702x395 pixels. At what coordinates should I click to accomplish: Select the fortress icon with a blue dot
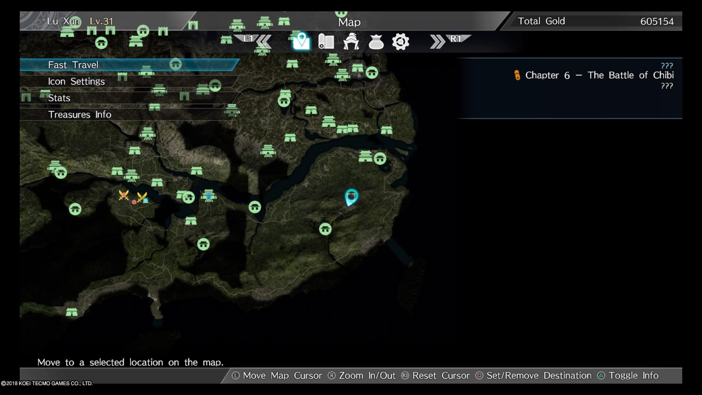coord(208,195)
